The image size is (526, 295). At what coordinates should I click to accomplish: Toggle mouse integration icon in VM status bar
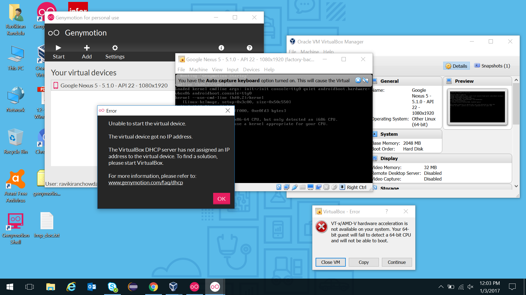[x=334, y=187]
